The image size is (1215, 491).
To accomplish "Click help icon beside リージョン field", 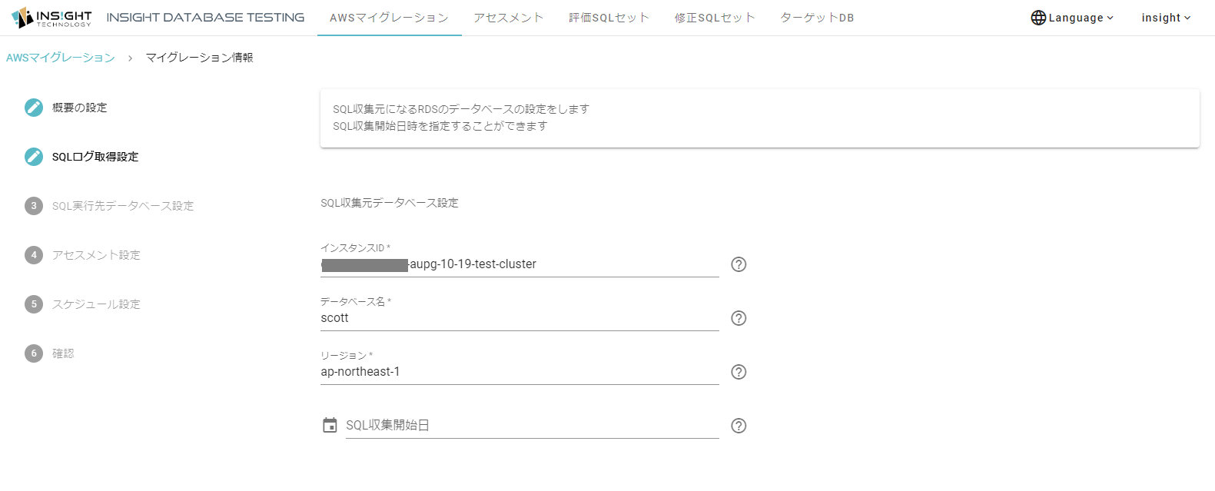I will 739,372.
